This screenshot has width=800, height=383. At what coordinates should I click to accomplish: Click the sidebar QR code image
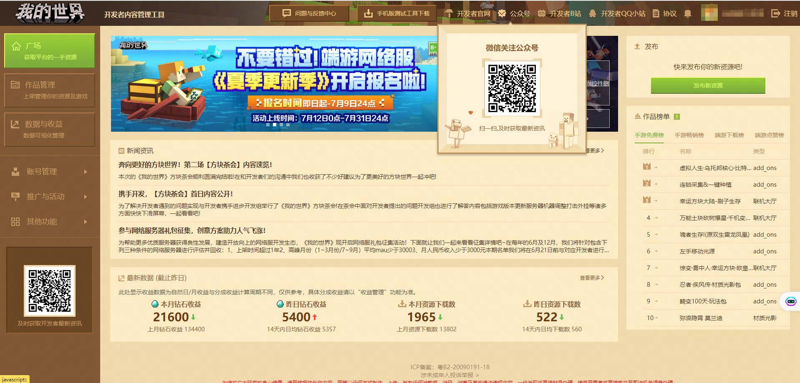click(50, 290)
